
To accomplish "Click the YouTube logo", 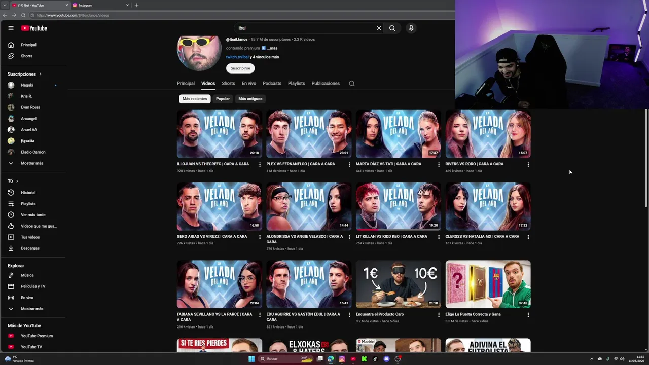I will pos(34,28).
